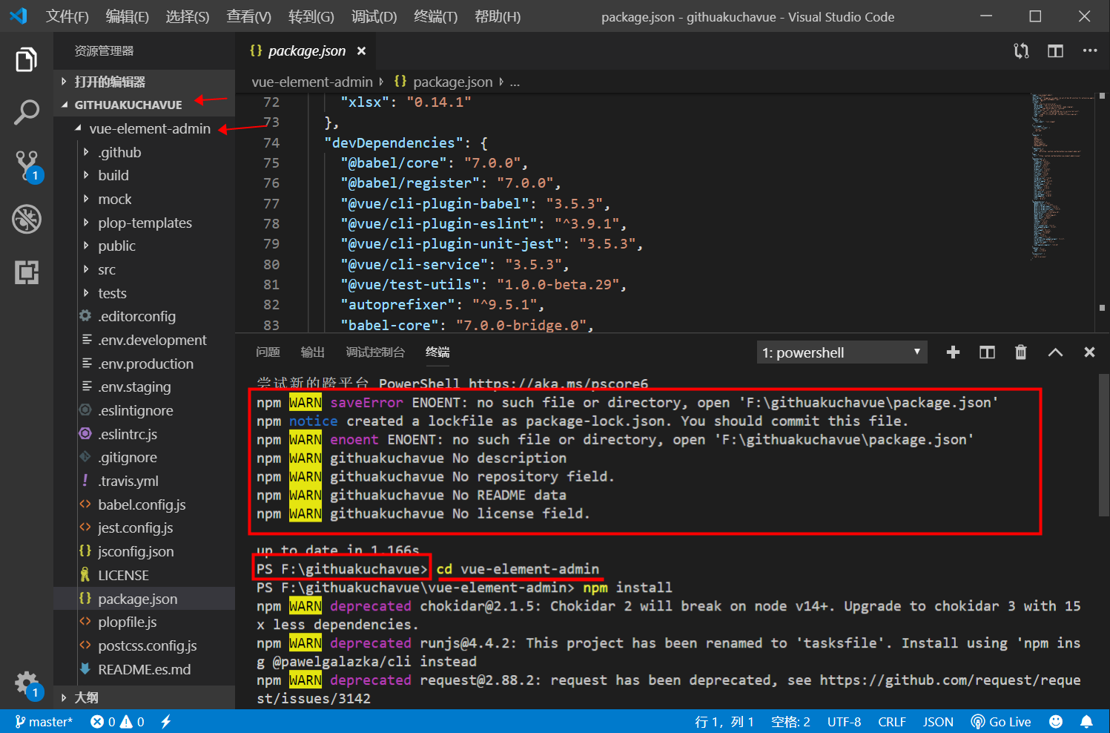Open notifications bell icon
The width and height of the screenshot is (1110, 733).
pos(1086,722)
